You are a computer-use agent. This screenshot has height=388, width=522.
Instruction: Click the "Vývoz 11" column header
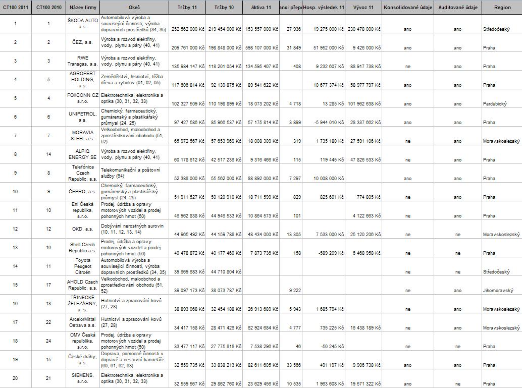coord(363,8)
